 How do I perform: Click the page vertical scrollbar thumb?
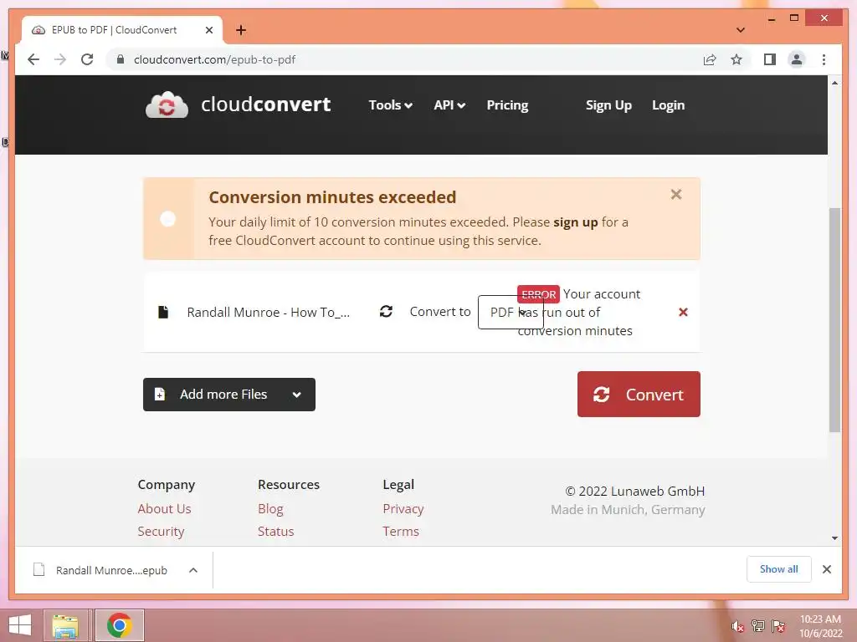(x=834, y=320)
